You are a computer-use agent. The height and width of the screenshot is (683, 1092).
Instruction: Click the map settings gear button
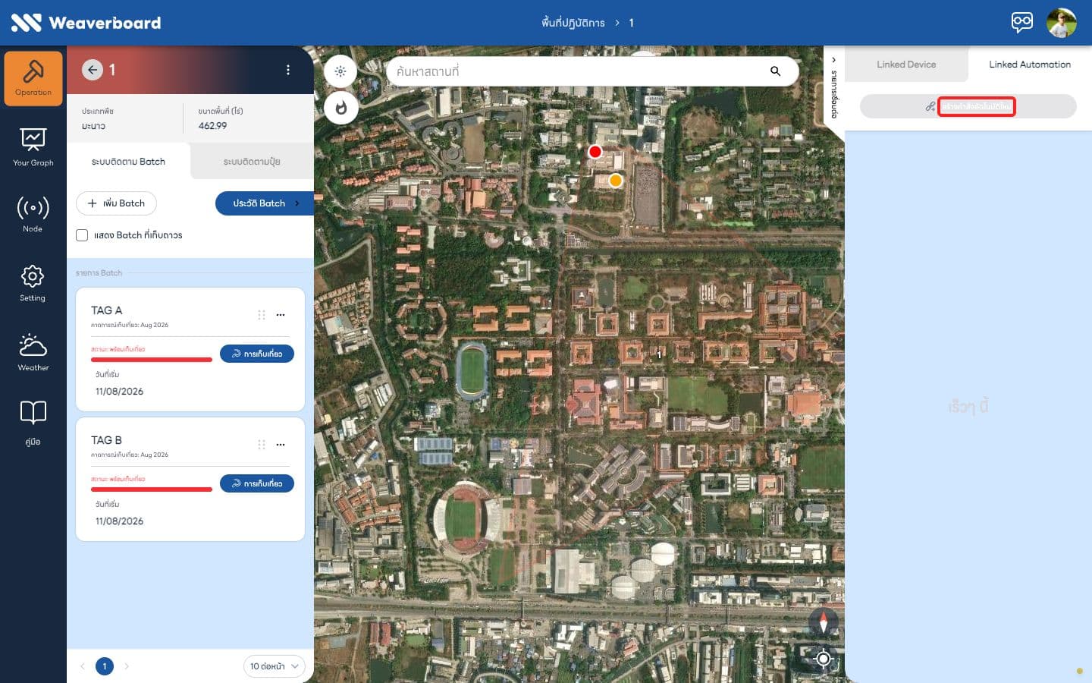[x=340, y=71]
